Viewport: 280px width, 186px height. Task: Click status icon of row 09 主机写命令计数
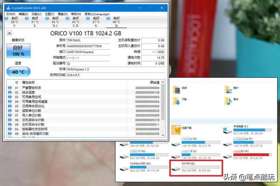click(10, 124)
